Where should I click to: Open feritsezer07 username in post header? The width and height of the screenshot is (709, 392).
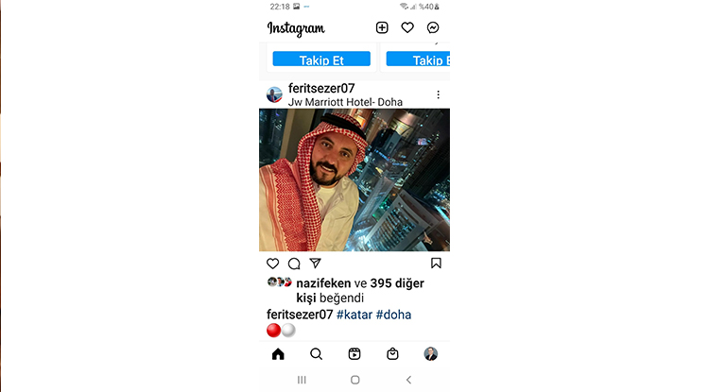pyautogui.click(x=321, y=88)
